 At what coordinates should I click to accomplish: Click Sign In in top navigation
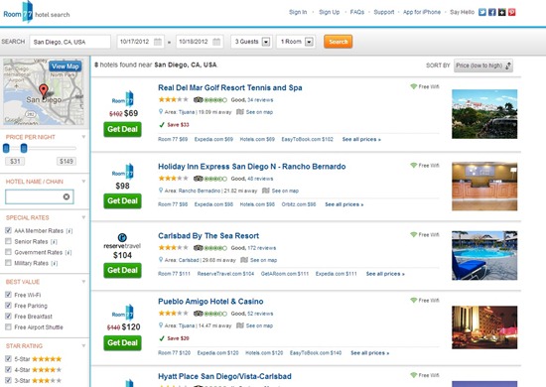pyautogui.click(x=298, y=12)
